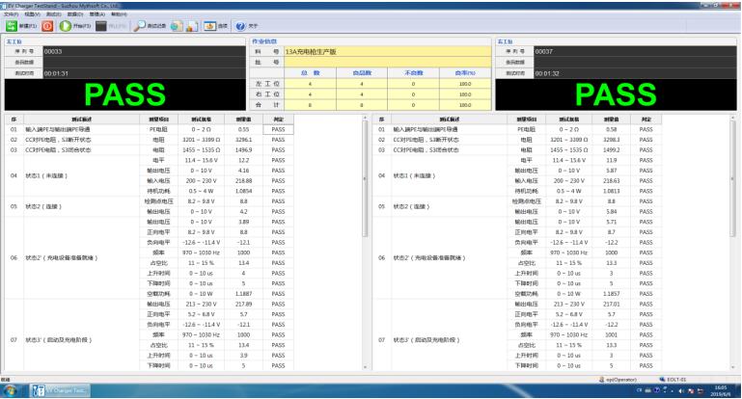
Task: Click the Windows Start button
Action: 10,391
